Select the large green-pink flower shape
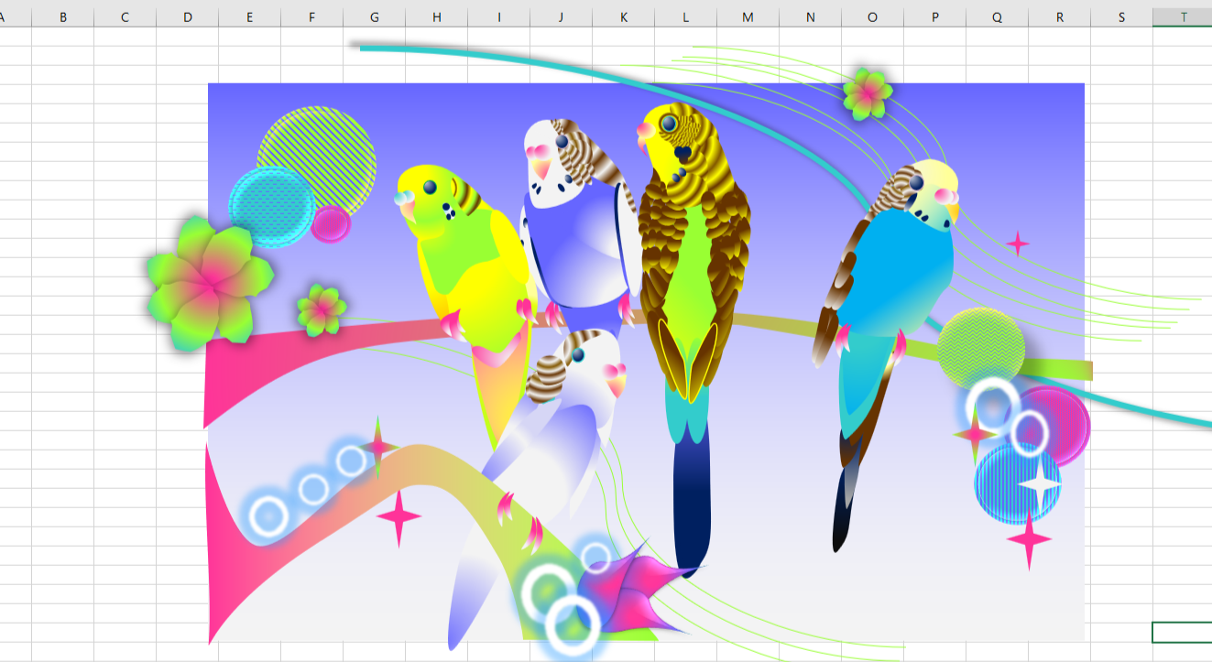This screenshot has width=1212, height=662. coord(210,283)
